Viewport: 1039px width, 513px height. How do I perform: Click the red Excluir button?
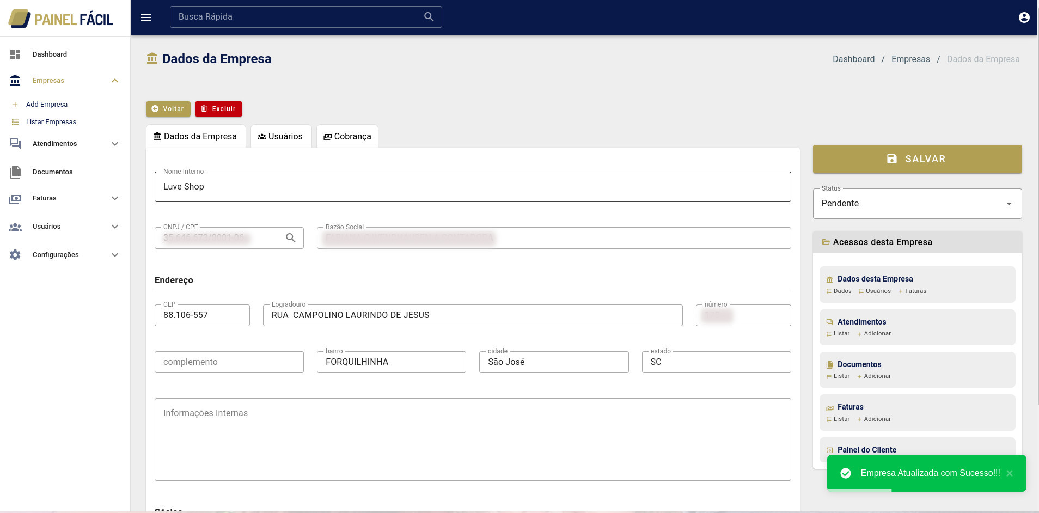coord(218,109)
